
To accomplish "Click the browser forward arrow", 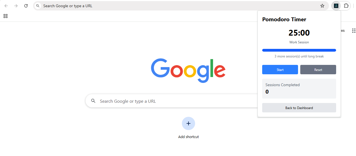I will (x=16, y=6).
